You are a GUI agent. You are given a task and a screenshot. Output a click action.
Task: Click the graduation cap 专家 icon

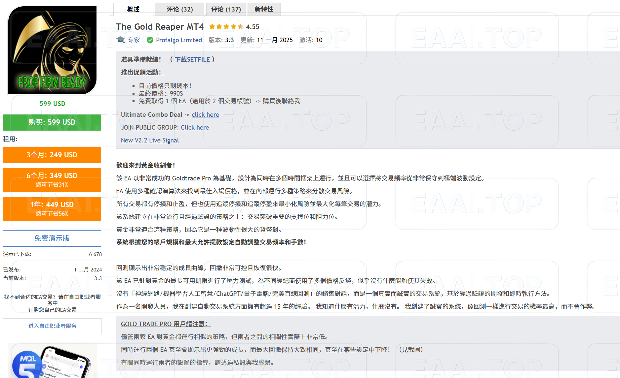121,40
